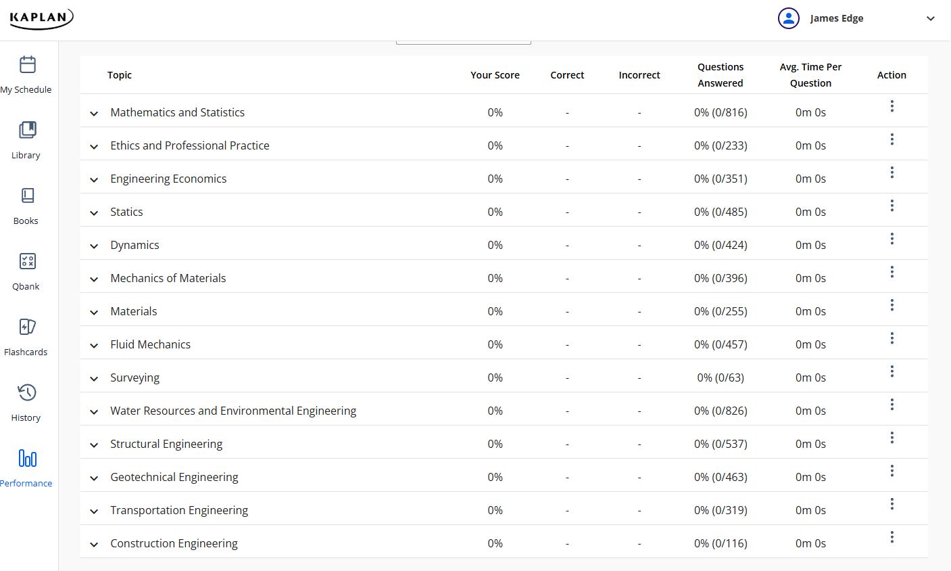
Task: Open action menu for Mathematics and Statistics
Action: click(x=892, y=106)
